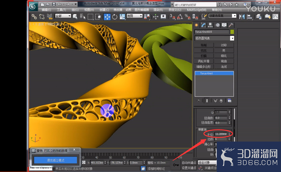281x172 pixels.
Task: Open the 组(G) menu
Action: (x=75, y=10)
